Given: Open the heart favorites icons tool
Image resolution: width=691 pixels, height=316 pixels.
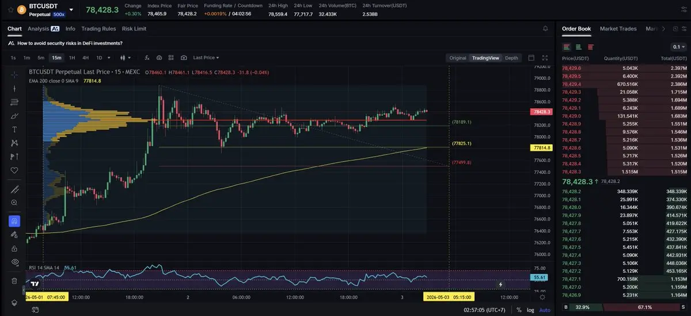Looking at the screenshot, I should (x=14, y=170).
